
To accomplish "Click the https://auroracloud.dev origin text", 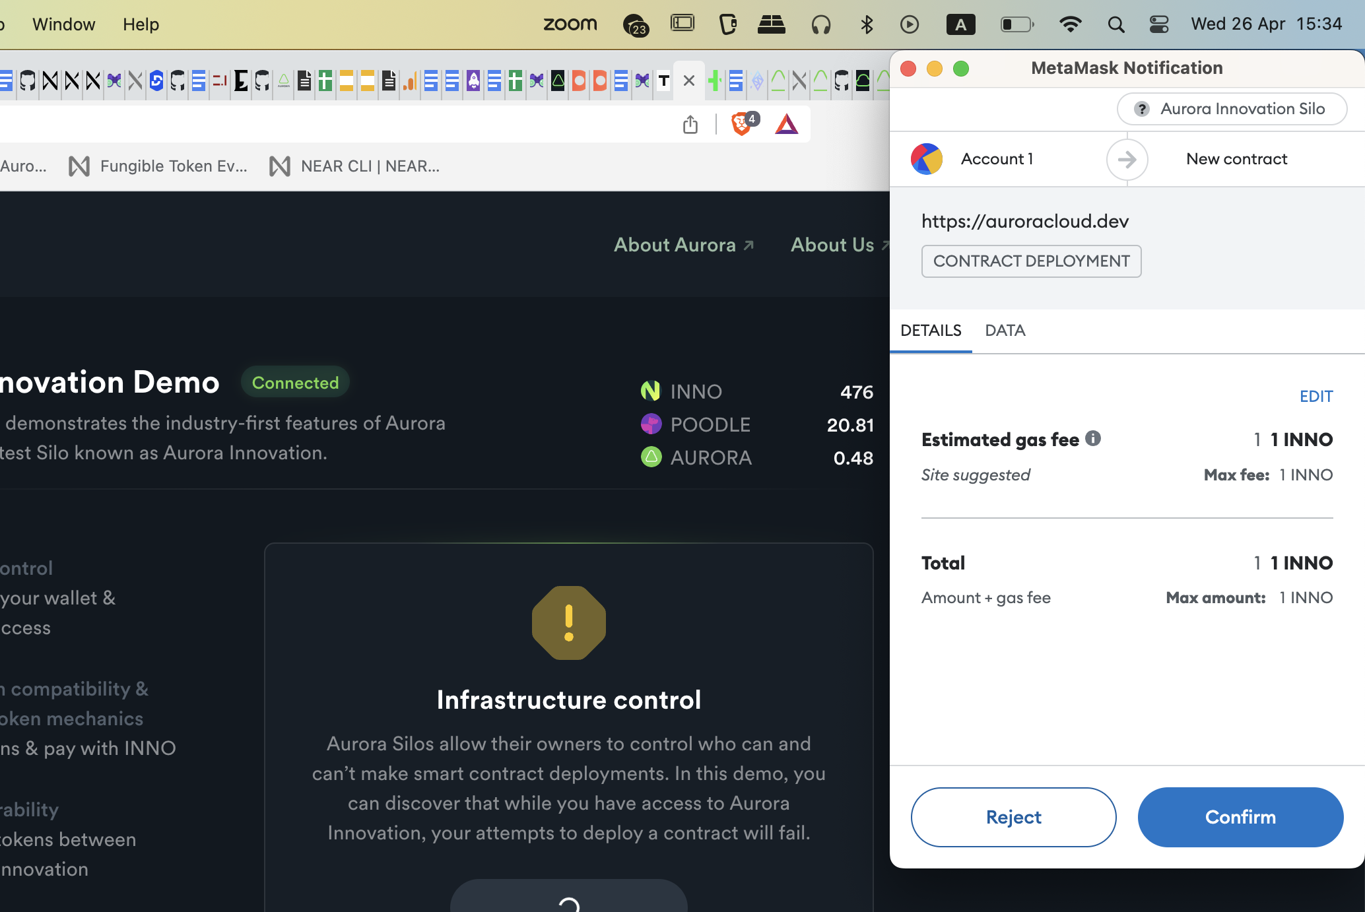I will 1025,221.
